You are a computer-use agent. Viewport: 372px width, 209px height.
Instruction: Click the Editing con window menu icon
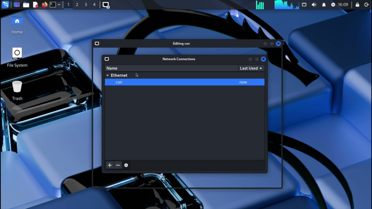click(97, 44)
